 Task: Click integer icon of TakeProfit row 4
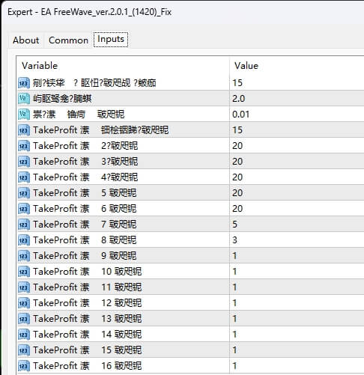point(24,177)
